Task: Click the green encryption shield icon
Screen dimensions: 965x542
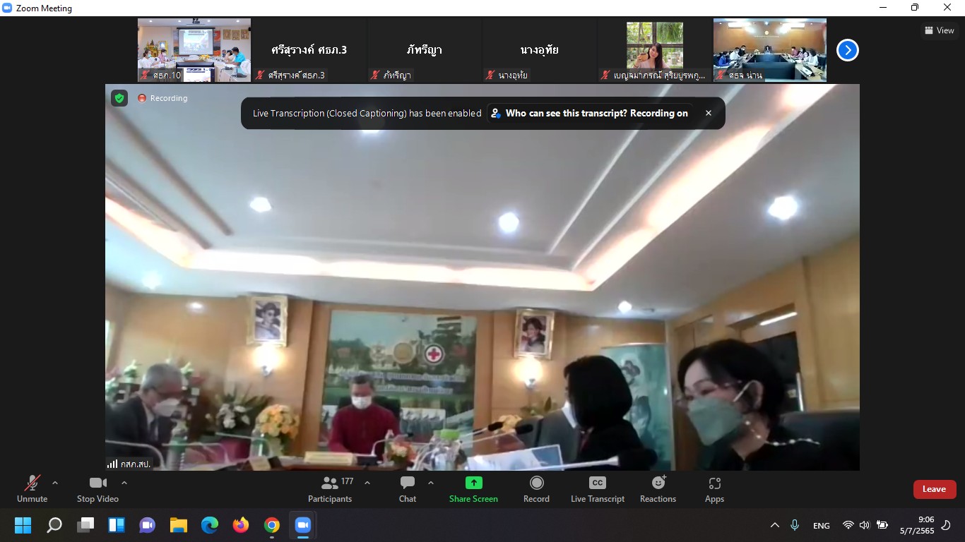Action: coord(119,98)
